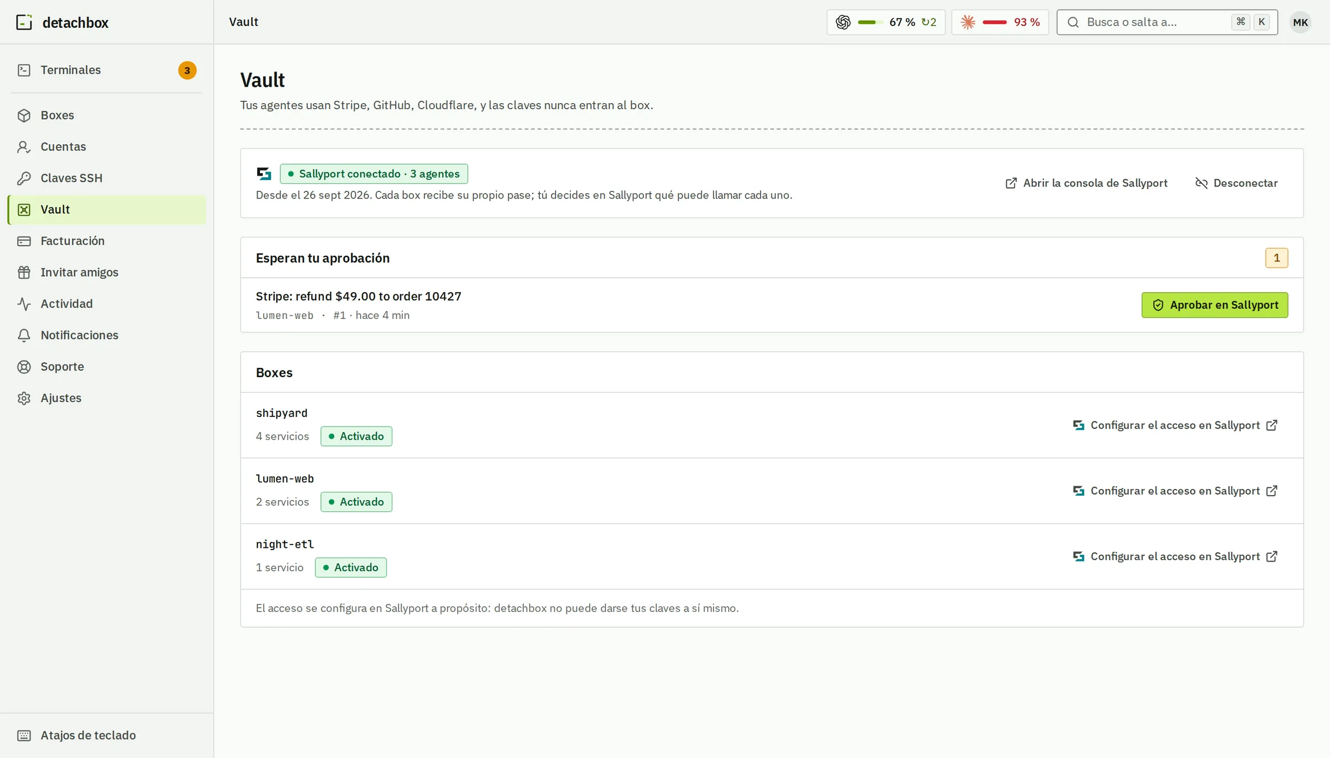
Task: Open Claves SSH page
Action: (x=106, y=178)
